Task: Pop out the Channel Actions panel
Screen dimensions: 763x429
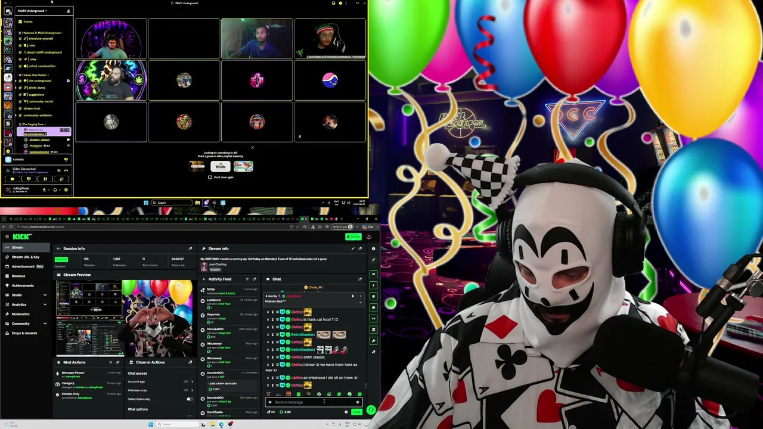Action: coord(190,362)
